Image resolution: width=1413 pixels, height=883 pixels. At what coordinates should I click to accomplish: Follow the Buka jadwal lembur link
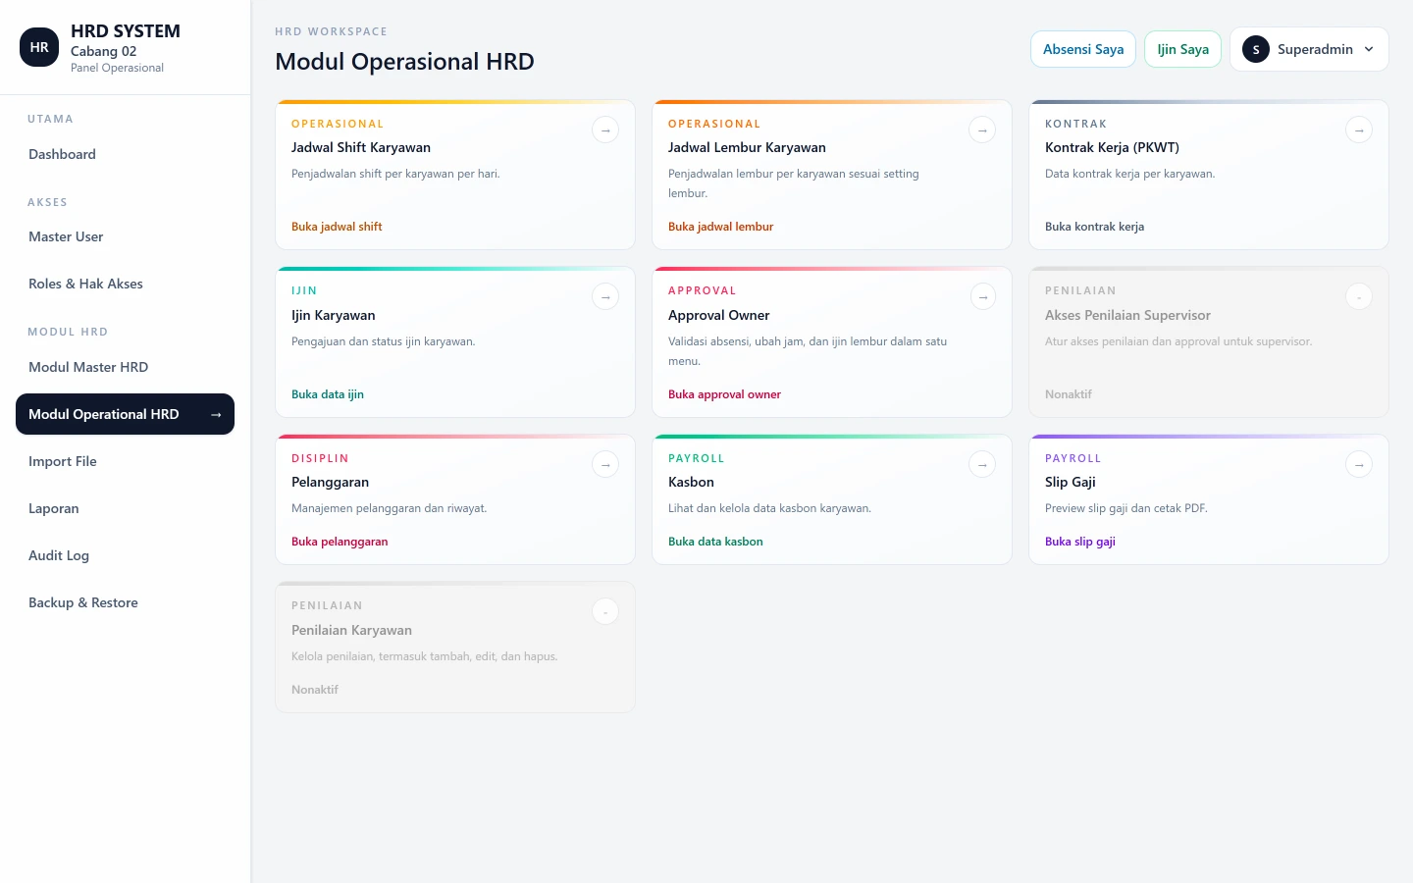720,227
